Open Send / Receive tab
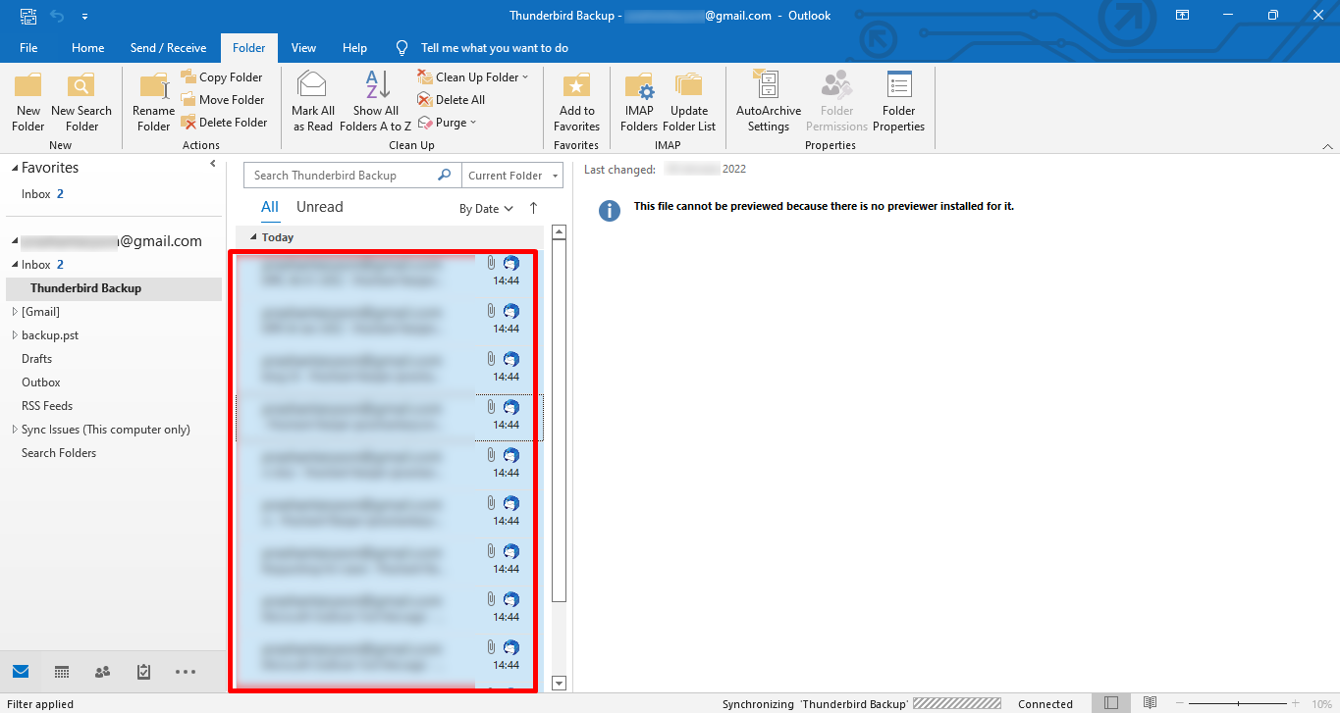 coord(168,48)
